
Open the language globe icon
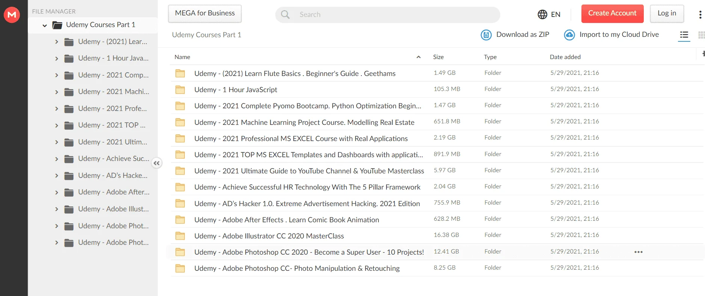(x=542, y=14)
